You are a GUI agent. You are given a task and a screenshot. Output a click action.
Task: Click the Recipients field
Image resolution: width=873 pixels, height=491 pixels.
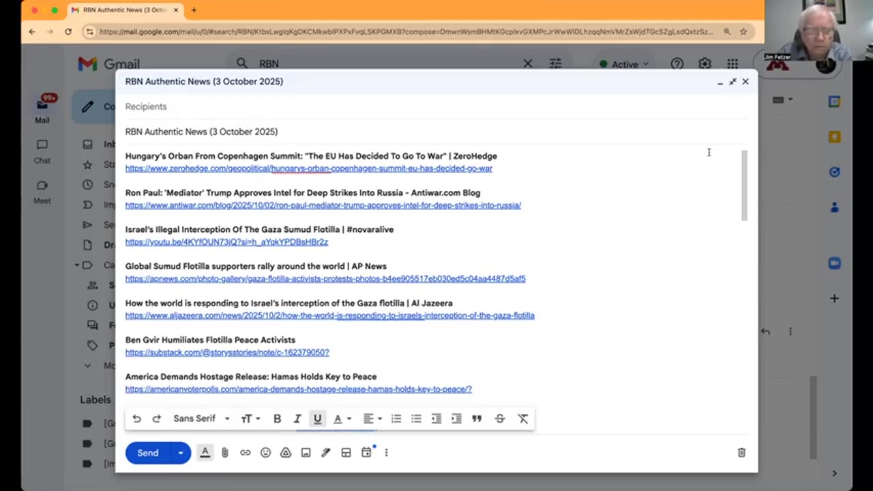tap(436, 106)
